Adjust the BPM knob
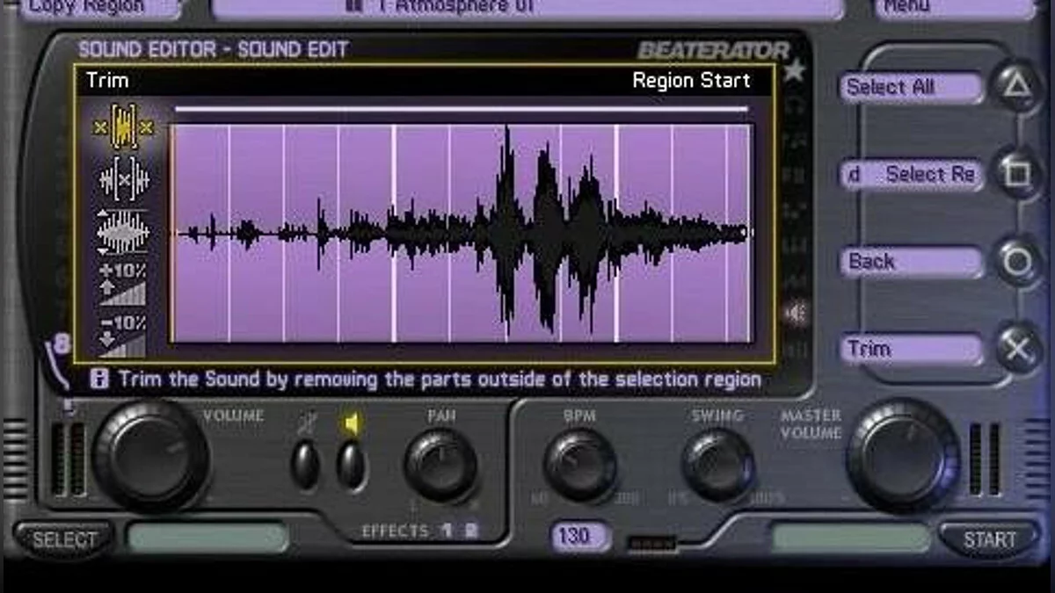The height and width of the screenshot is (593, 1055). pos(579,465)
